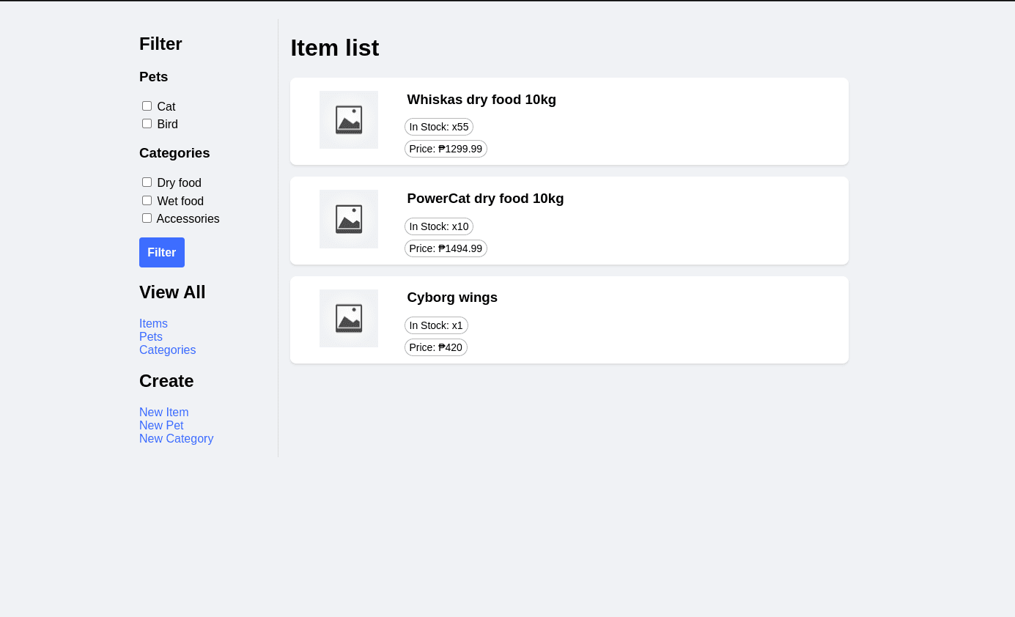Click the PowerCat dry food placeholder image

349,219
